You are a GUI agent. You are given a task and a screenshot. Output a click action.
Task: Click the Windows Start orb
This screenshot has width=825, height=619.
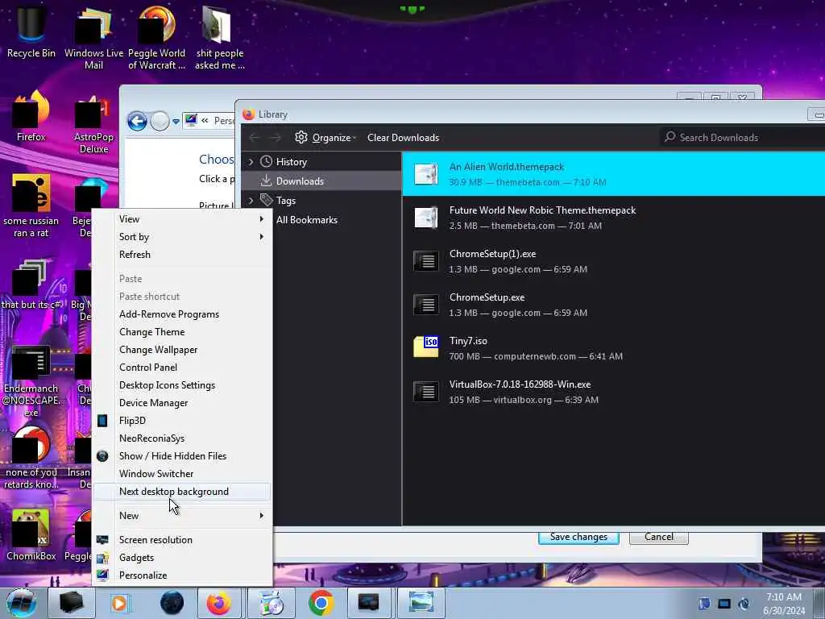(x=22, y=603)
